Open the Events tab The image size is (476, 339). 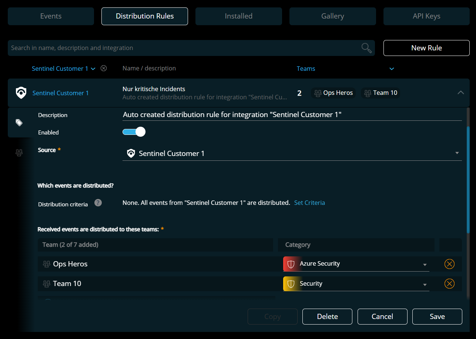click(51, 16)
